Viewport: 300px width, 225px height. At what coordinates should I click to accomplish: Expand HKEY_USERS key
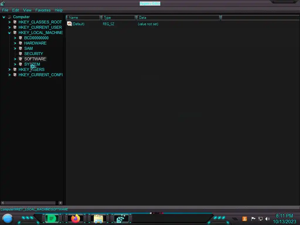pos(9,69)
